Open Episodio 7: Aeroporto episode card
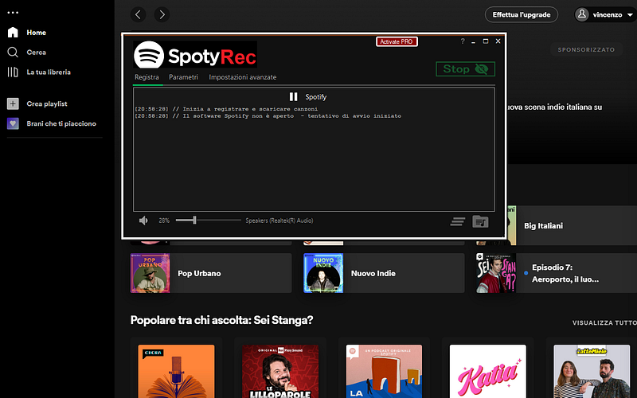Viewport: 637px width, 398px height. point(557,273)
